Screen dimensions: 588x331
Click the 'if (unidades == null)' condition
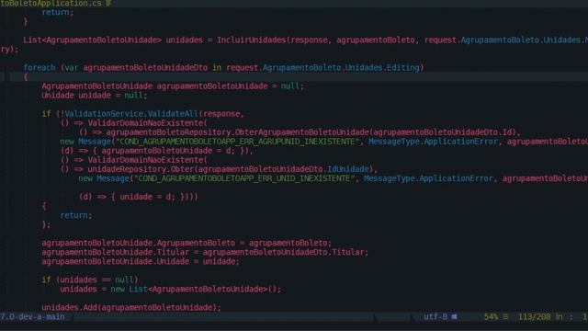(x=90, y=280)
